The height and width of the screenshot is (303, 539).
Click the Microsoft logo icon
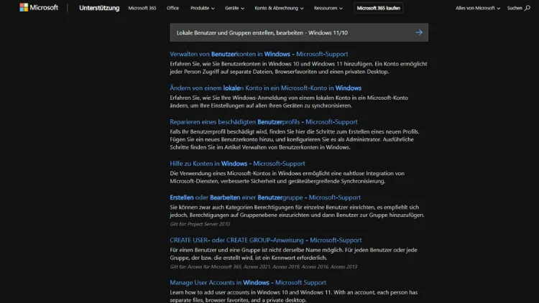pyautogui.click(x=24, y=8)
